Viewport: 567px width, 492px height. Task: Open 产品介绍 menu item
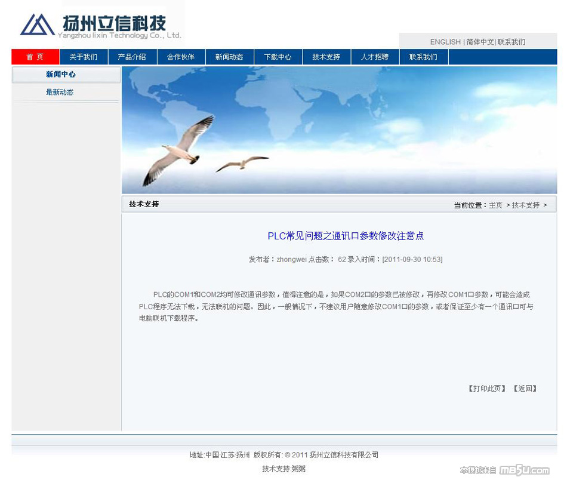point(132,57)
